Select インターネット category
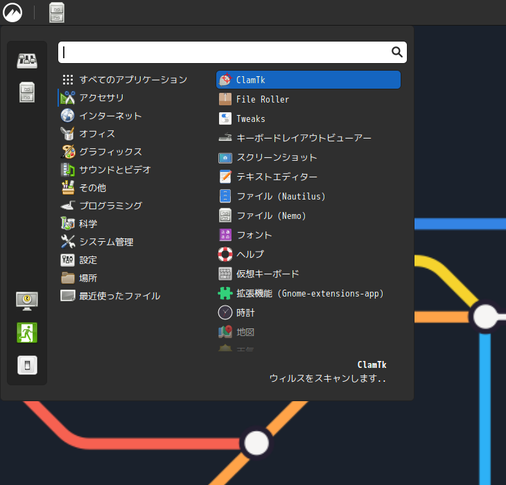 click(x=134, y=116)
